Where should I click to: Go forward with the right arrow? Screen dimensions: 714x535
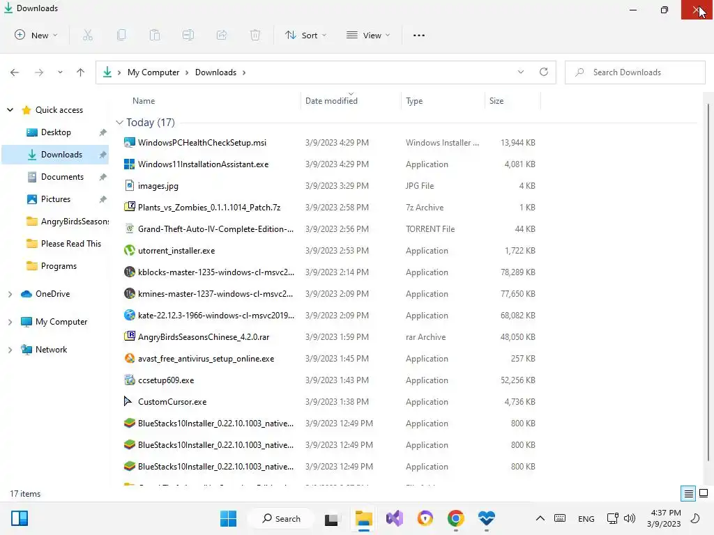pyautogui.click(x=39, y=72)
